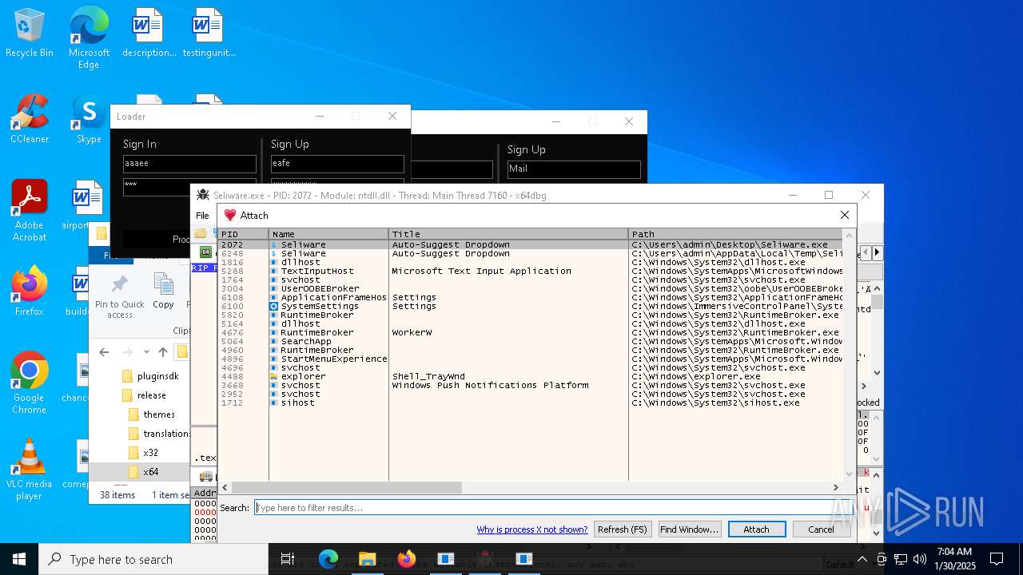This screenshot has width=1023, height=575.
Task: Open the testingunit Word document icon
Action: pos(209,33)
